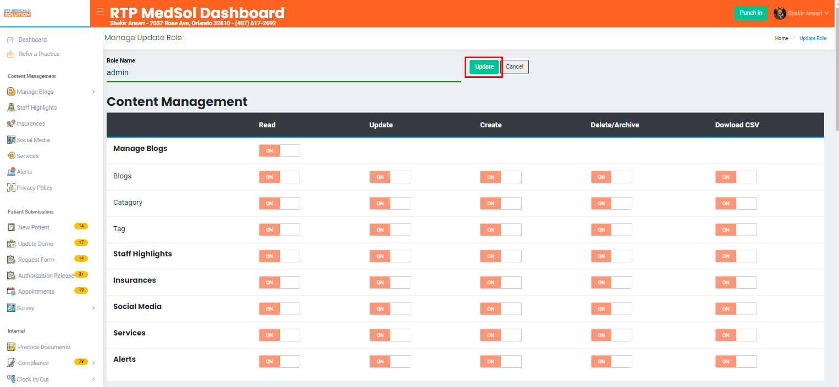
Task: Click the Punch In button
Action: click(x=751, y=13)
